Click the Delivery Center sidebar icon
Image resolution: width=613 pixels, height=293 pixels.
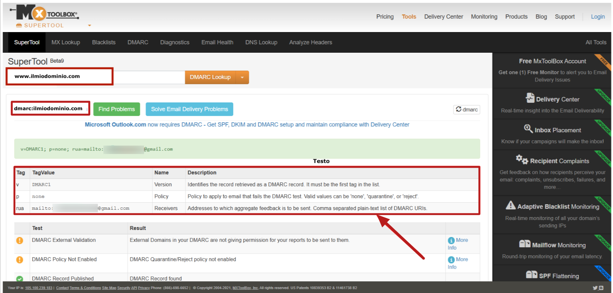coord(530,98)
